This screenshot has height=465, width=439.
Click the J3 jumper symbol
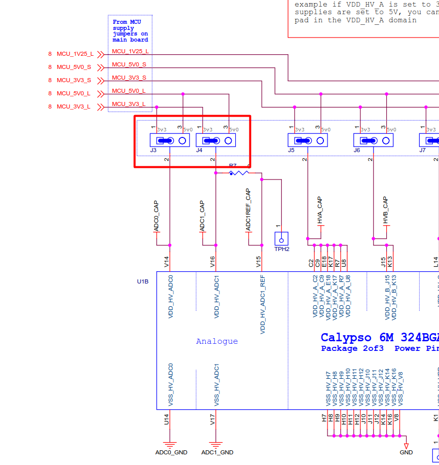click(170, 140)
